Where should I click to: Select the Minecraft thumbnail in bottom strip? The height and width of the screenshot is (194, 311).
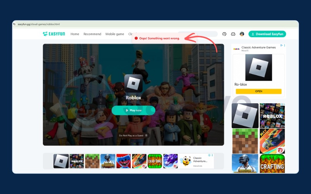click(92, 161)
